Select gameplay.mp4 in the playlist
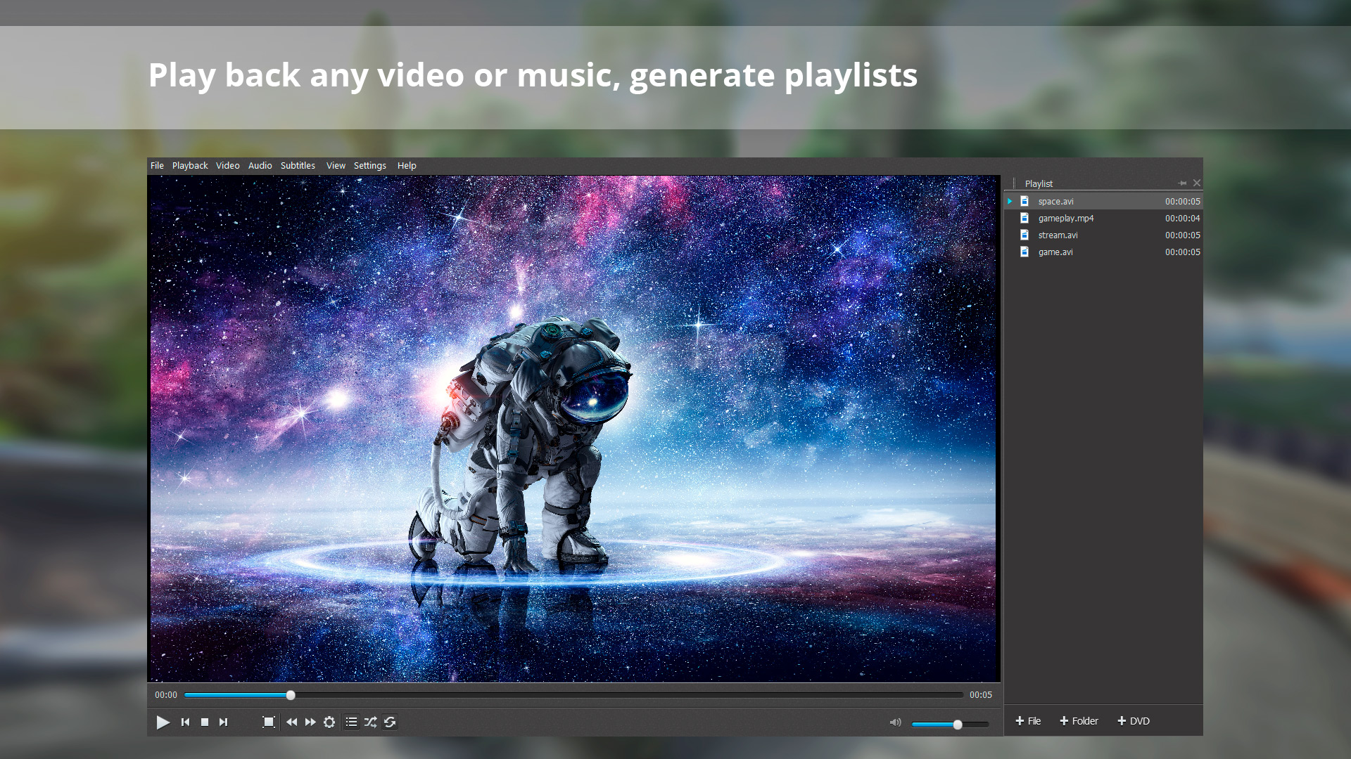This screenshot has width=1351, height=759. (x=1065, y=218)
